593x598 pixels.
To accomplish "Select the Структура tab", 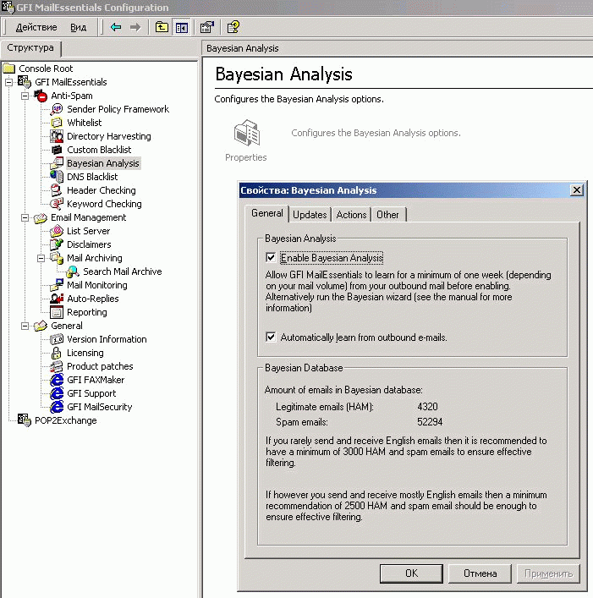I will [30, 48].
